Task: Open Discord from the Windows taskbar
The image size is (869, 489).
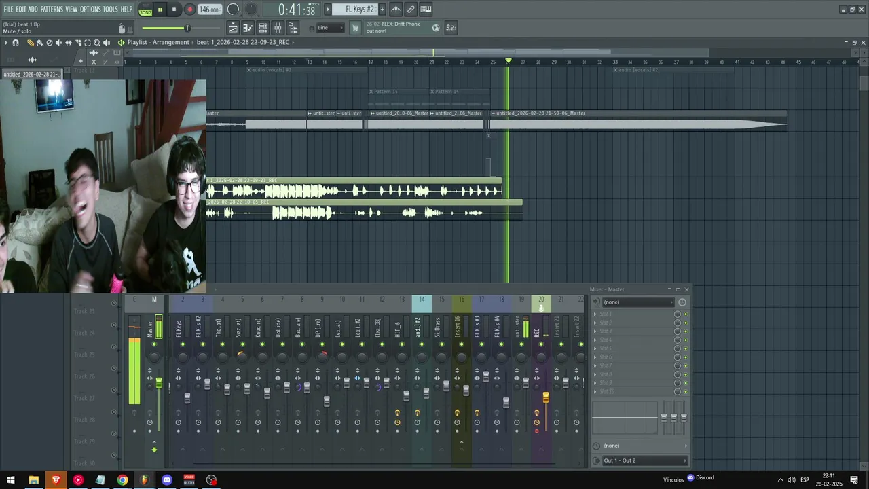Action: [167, 480]
